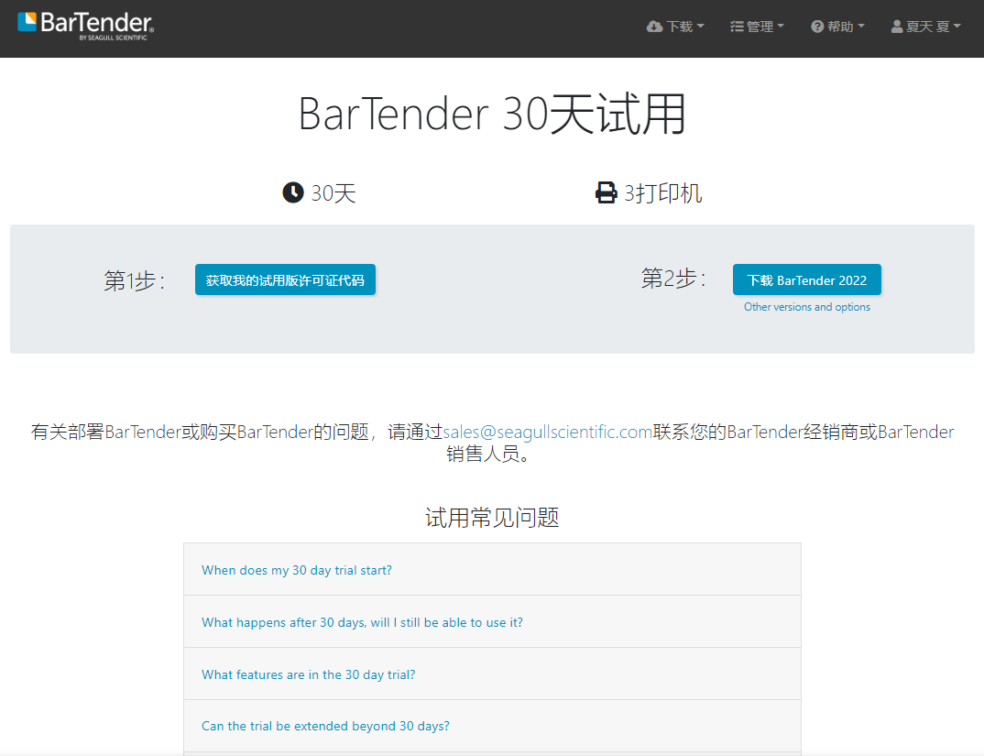Click the 30天 text beside the clock

[x=333, y=192]
